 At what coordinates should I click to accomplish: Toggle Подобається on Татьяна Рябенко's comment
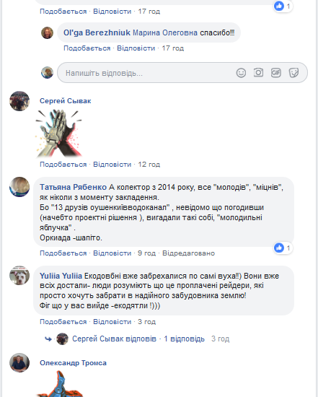tap(63, 253)
